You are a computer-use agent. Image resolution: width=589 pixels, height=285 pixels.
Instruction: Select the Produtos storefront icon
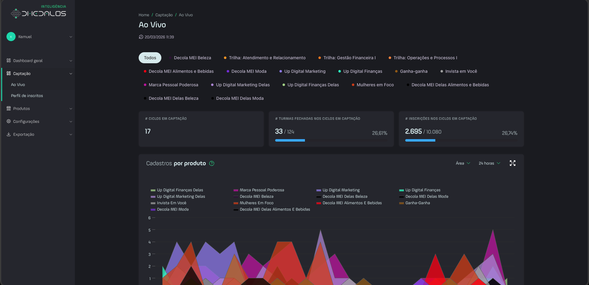(8, 108)
